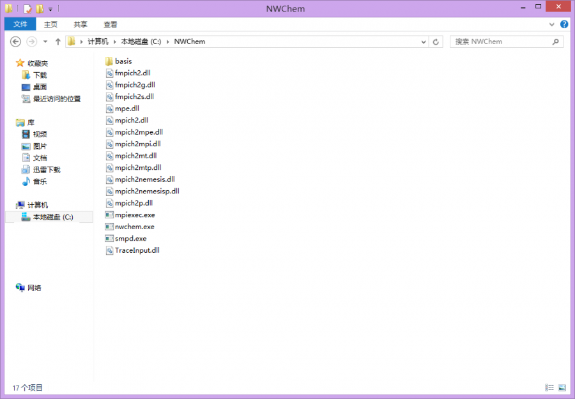Minimize the NWChem window

tap(523, 7)
